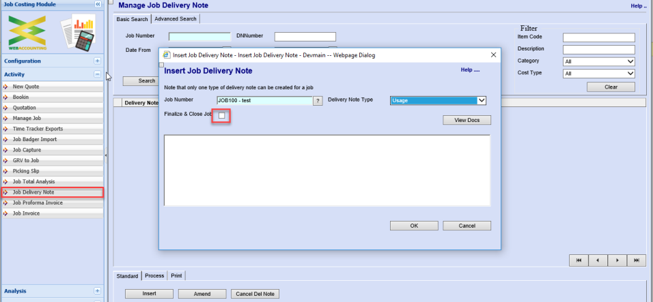Click the Item Code filter field
Viewport: 653px width, 302px height.
click(x=598, y=37)
